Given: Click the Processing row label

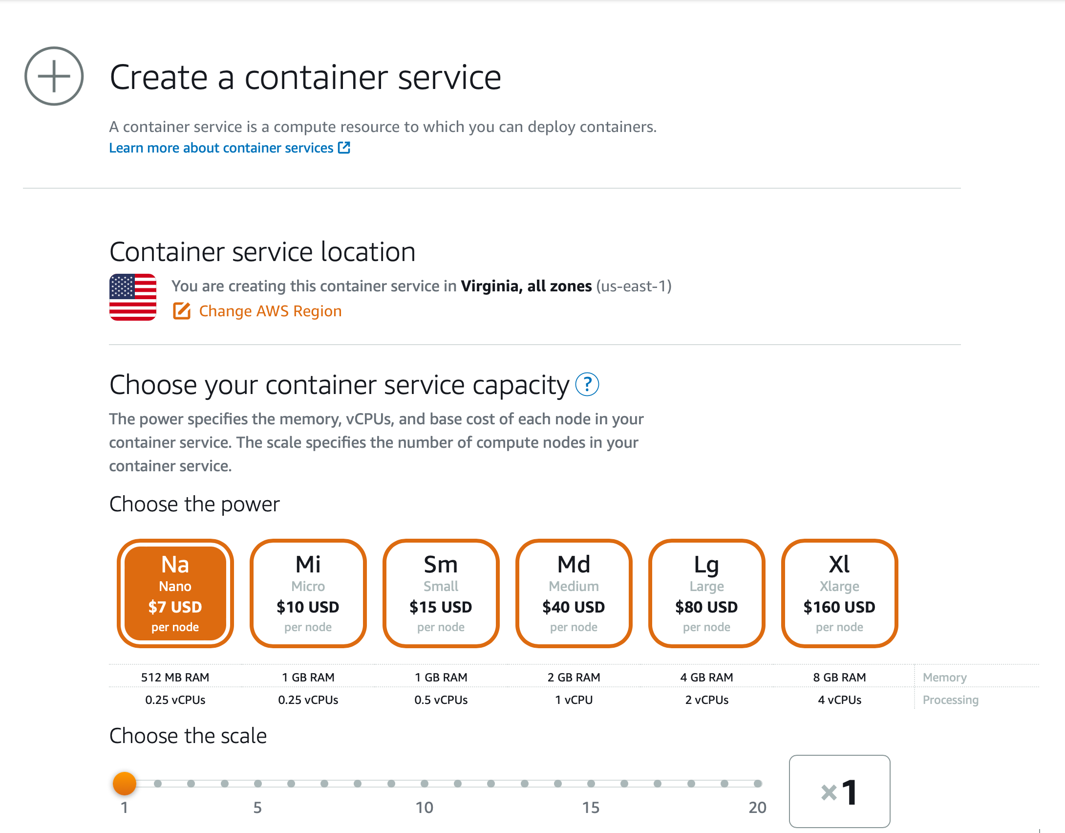Looking at the screenshot, I should pos(951,700).
